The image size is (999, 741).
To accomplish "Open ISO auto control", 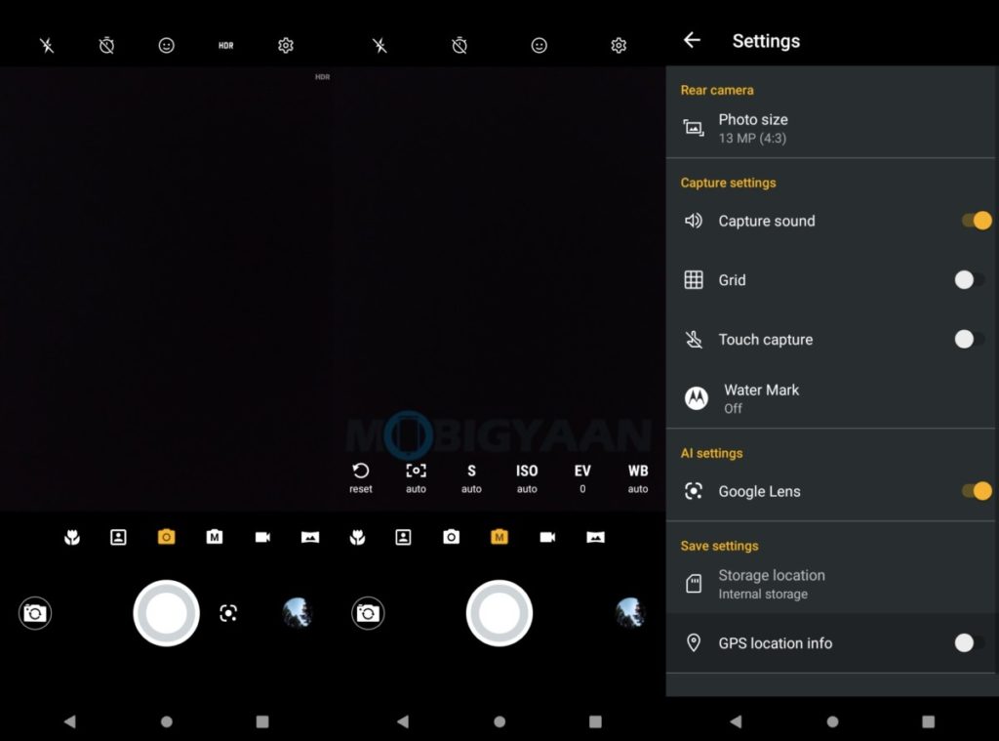I will click(x=527, y=478).
